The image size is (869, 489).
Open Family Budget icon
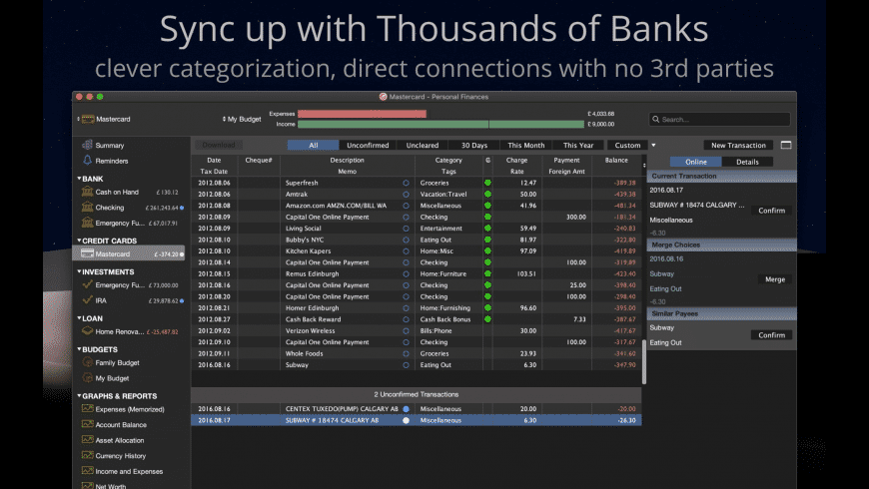tap(87, 362)
